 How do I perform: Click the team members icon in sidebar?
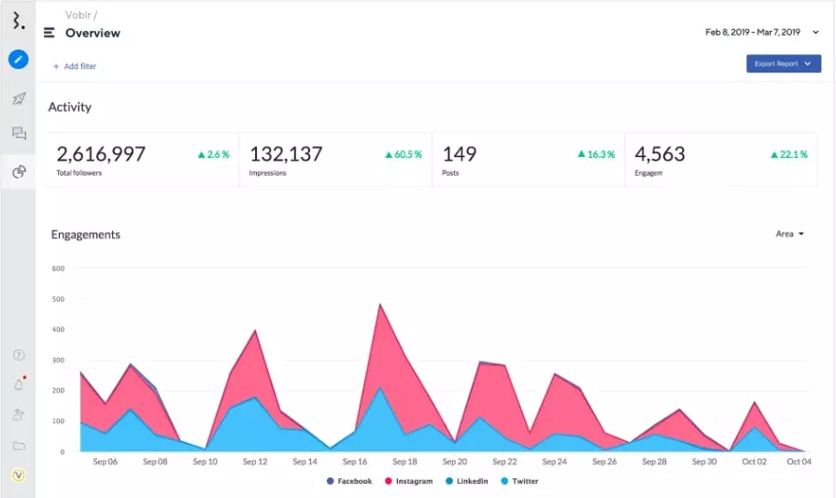(19, 415)
